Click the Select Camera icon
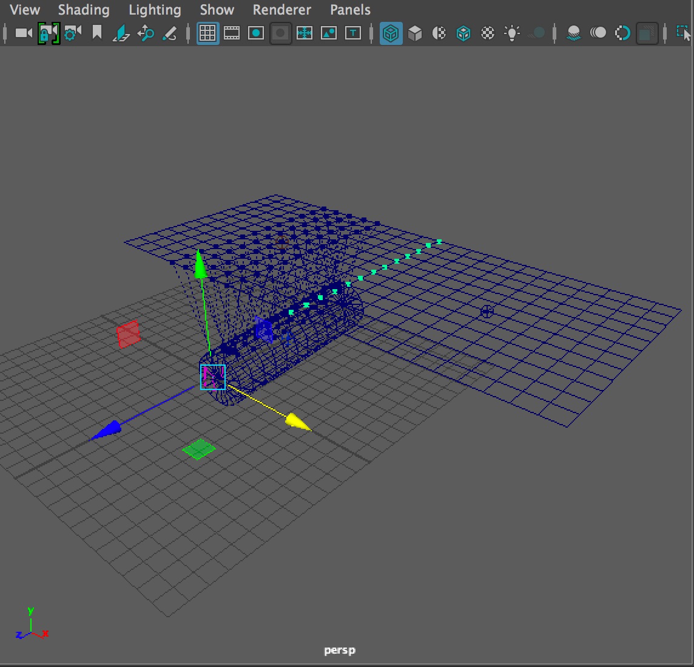 [x=24, y=33]
